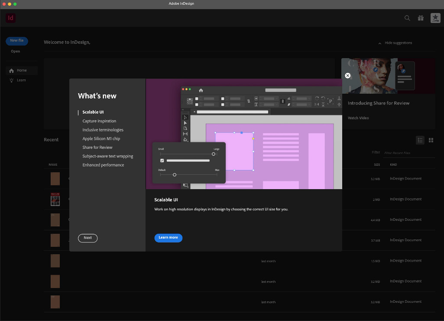Image resolution: width=444 pixels, height=321 pixels.
Task: Click the "2 MB" size value
Action: (376, 200)
